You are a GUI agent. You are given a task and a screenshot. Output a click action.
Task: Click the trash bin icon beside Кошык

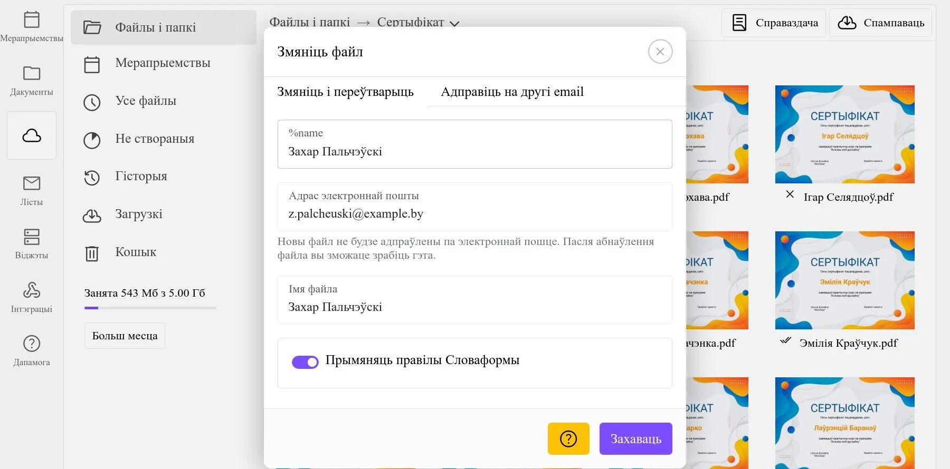coord(92,253)
